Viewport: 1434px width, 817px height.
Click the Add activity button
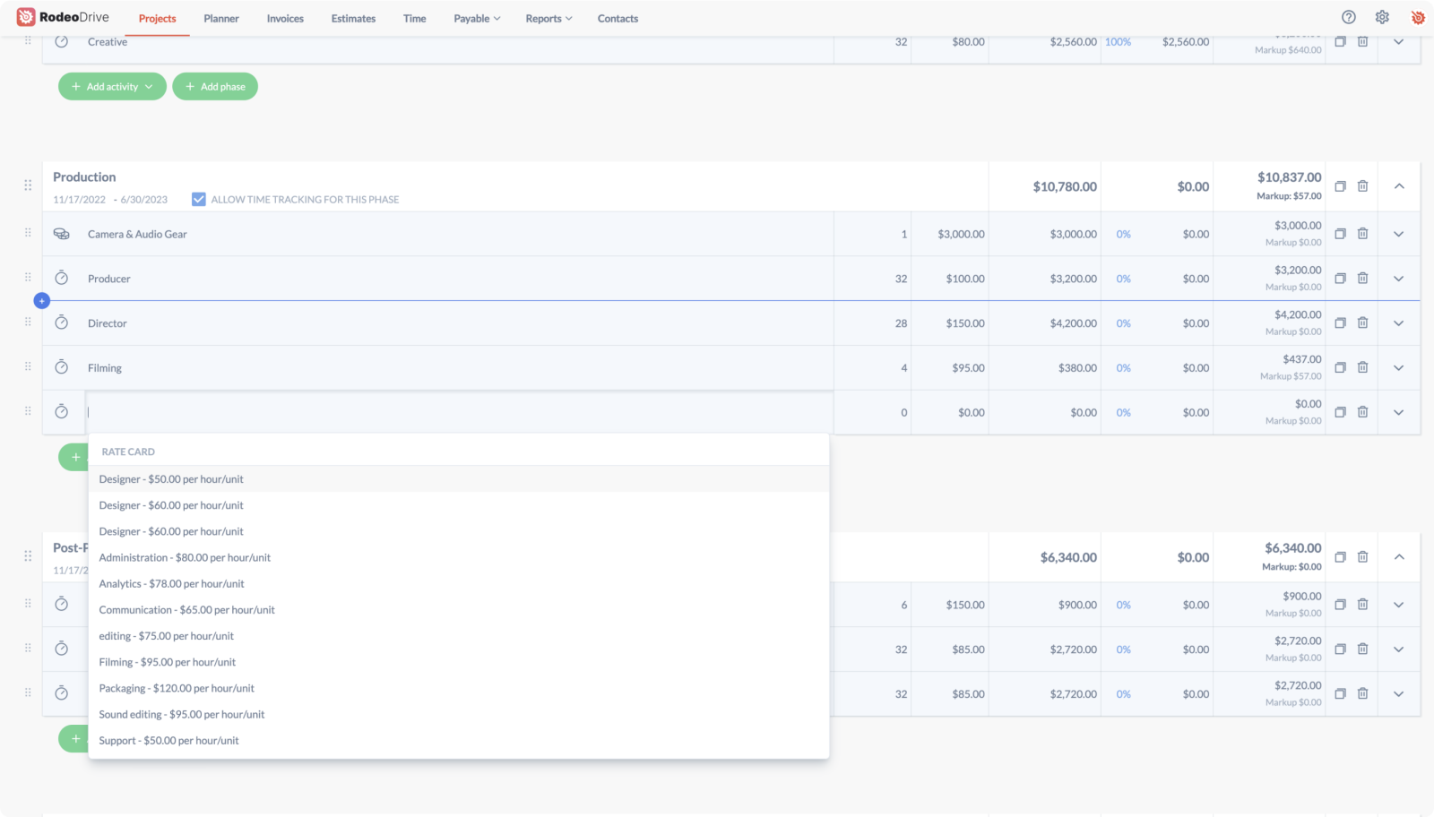point(112,87)
